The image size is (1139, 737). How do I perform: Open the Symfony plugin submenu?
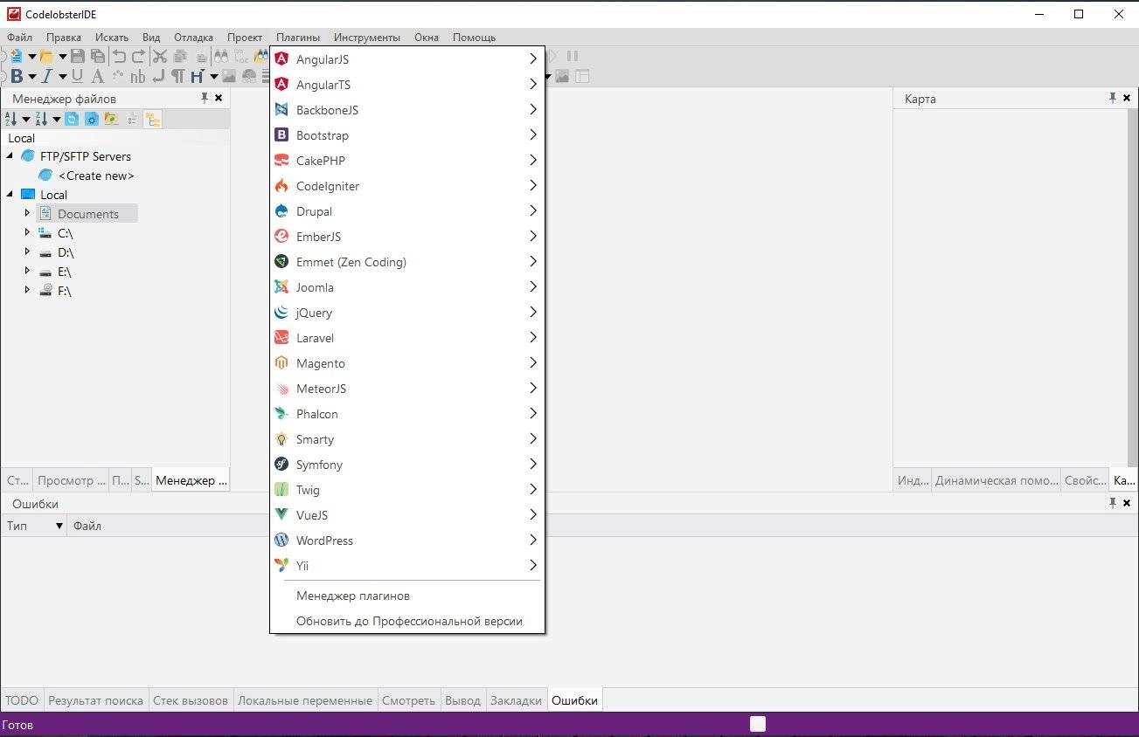(407, 465)
